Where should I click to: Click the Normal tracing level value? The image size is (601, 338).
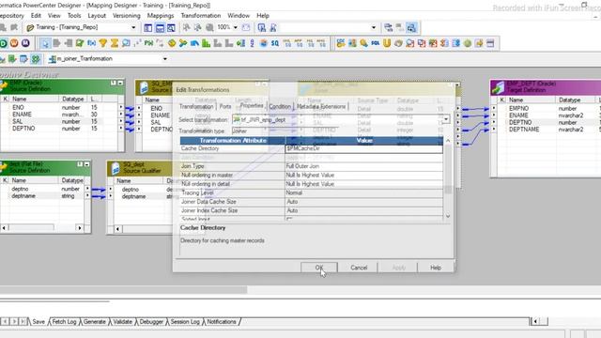click(364, 192)
